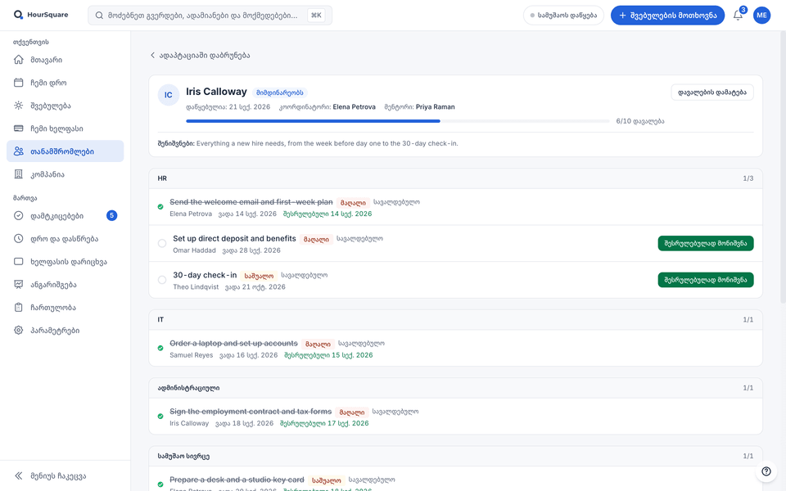Uncheck 'Send the welcome email' task
This screenshot has width=786, height=491.
[x=160, y=207]
